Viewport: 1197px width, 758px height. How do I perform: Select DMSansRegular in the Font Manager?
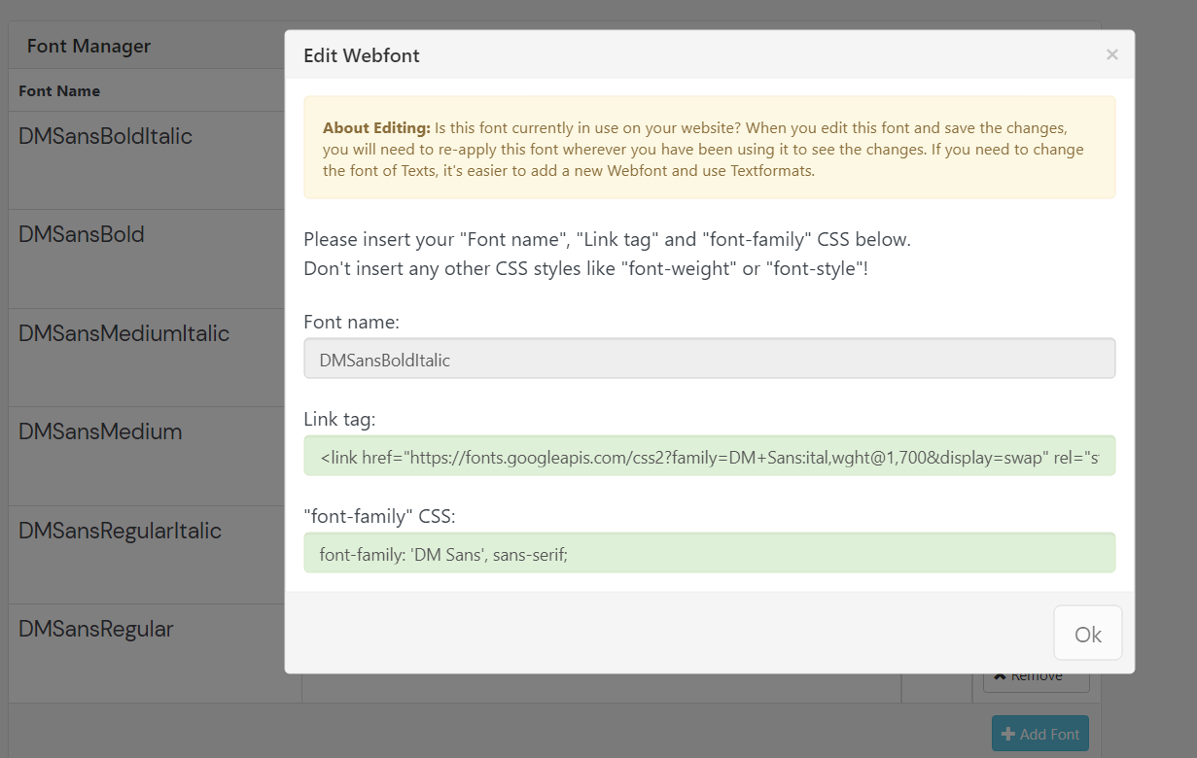tap(95, 629)
